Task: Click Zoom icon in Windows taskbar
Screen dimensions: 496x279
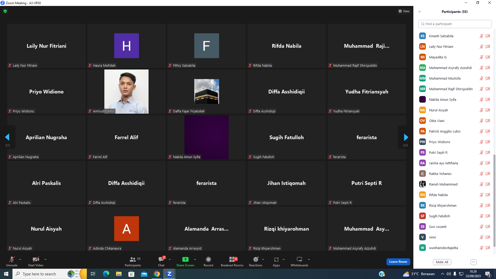Action: (169, 274)
